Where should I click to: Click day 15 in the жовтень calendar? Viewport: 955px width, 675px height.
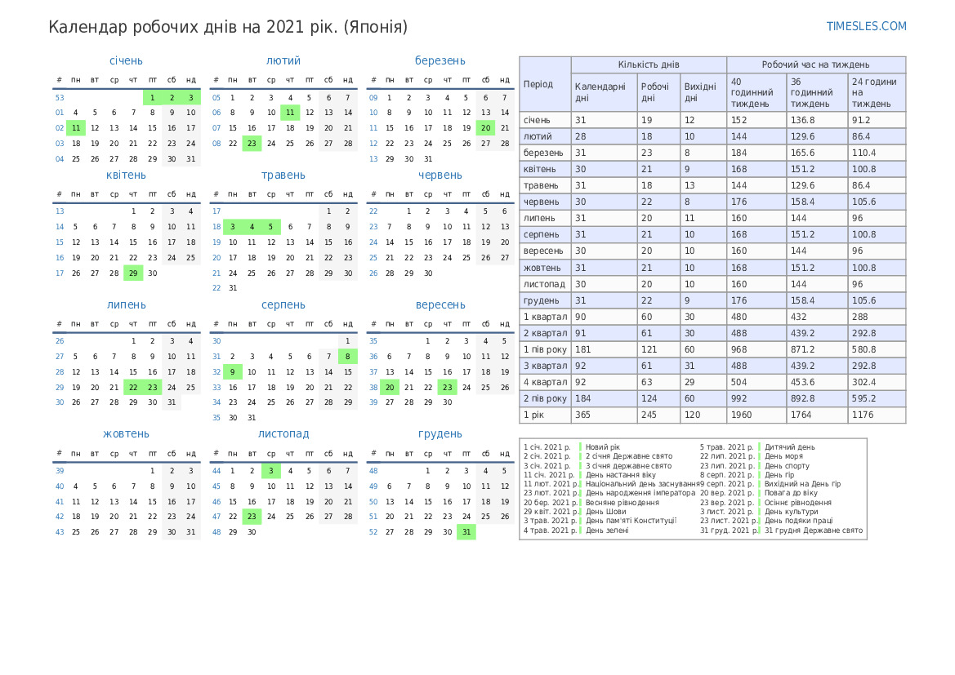152,501
